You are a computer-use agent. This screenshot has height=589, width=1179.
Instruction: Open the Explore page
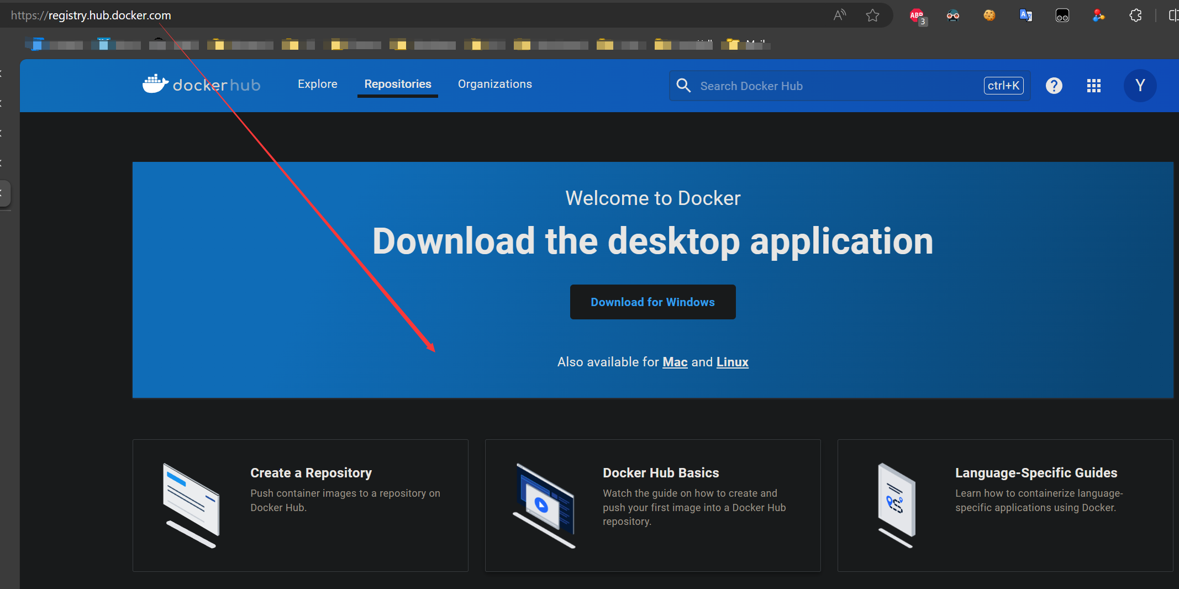317,84
